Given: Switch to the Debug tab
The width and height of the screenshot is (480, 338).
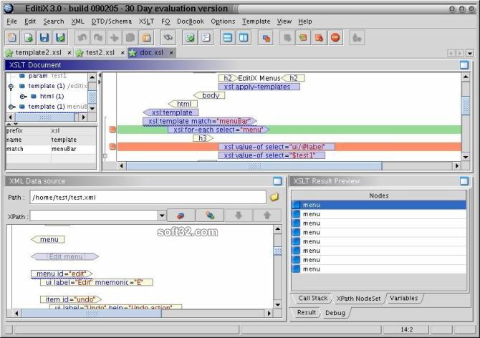Looking at the screenshot, I should click(x=335, y=313).
